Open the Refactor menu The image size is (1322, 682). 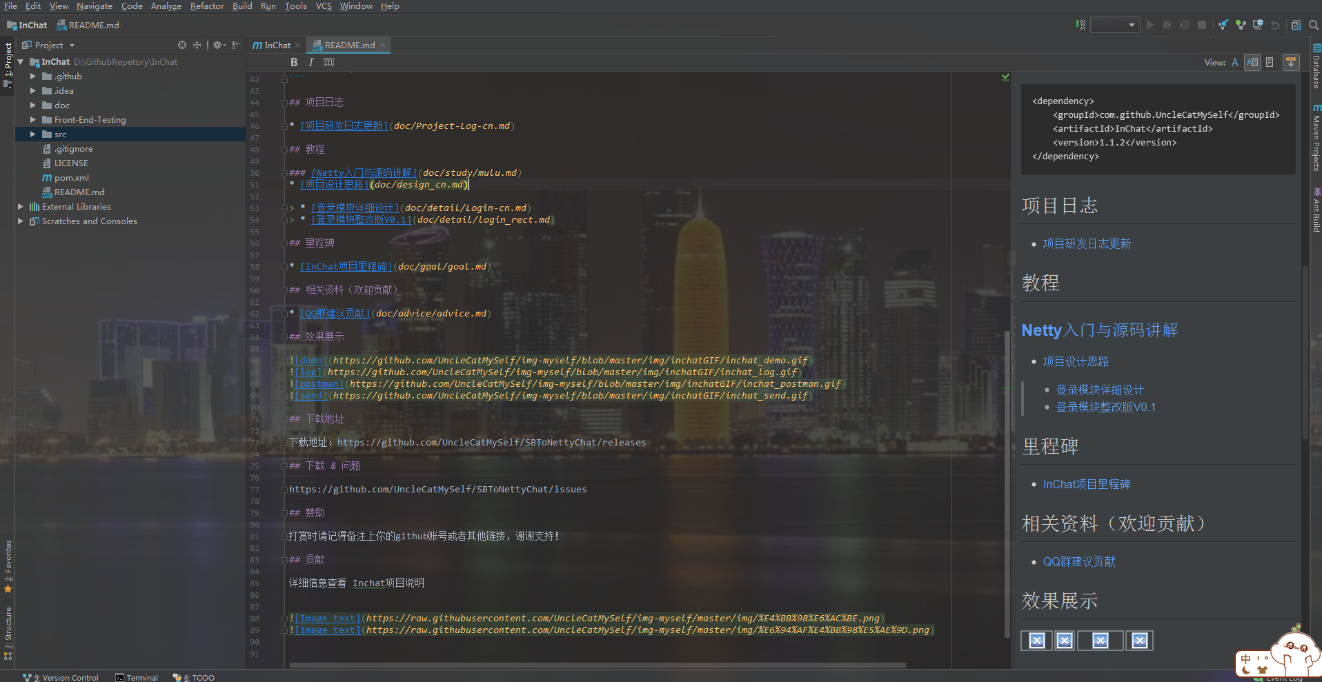coord(207,6)
